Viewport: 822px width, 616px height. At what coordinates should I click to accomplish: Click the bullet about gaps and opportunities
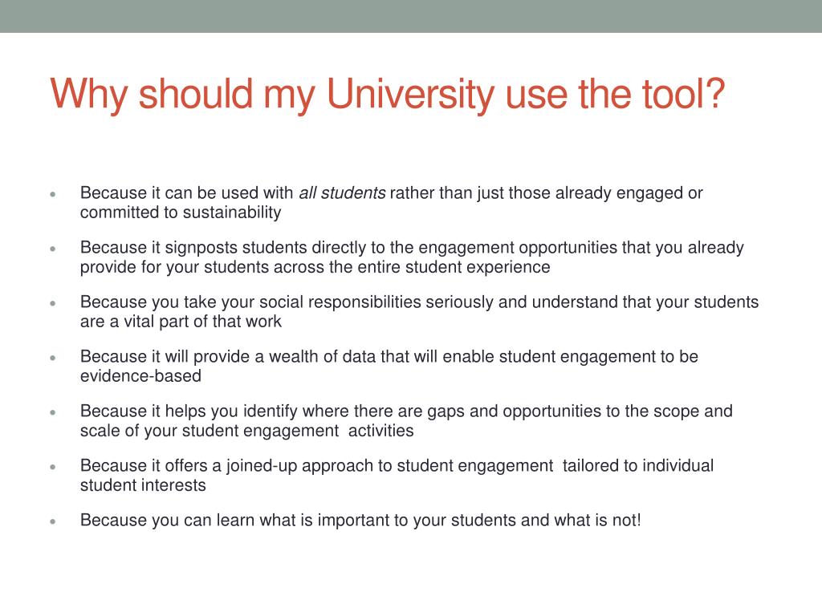click(x=406, y=420)
